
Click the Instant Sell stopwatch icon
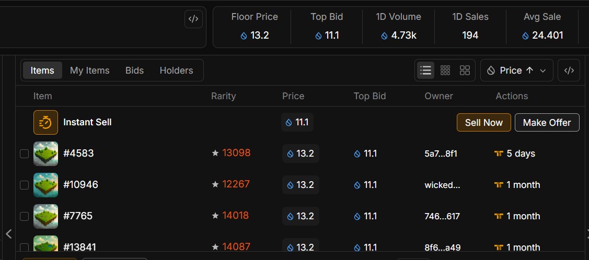point(46,122)
